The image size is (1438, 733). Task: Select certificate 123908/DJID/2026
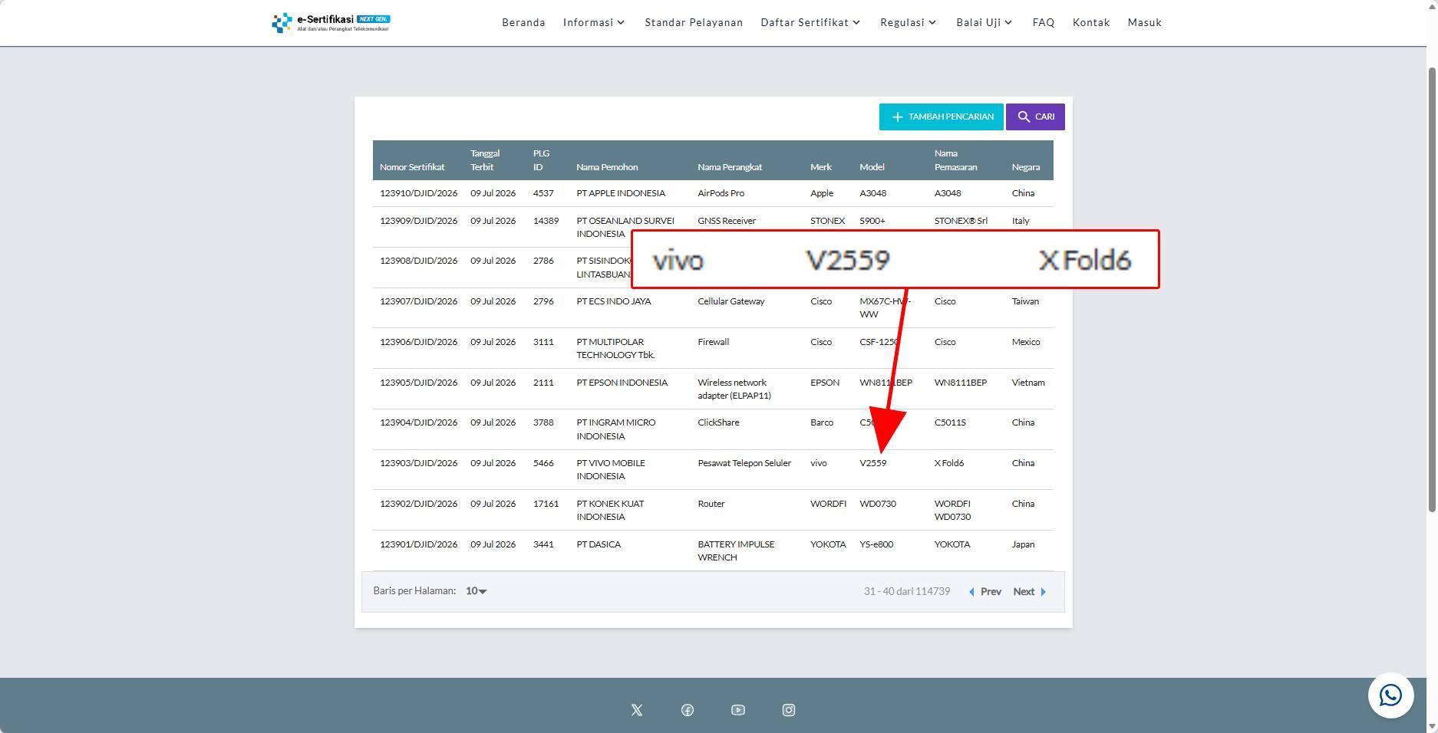[x=418, y=261]
